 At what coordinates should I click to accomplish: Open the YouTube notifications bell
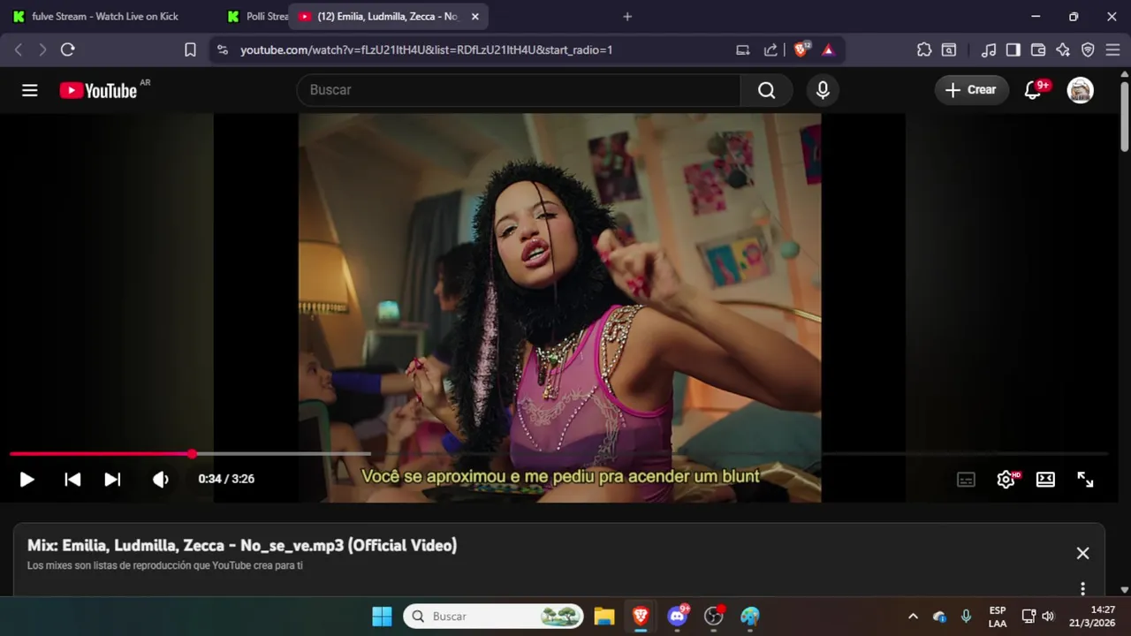click(1032, 90)
